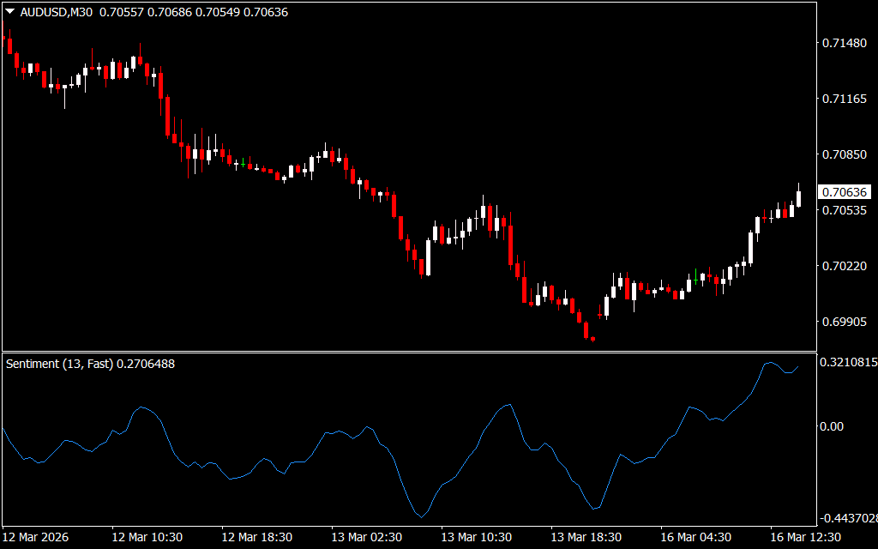Click the 0.70850 price scale label

[x=845, y=154]
